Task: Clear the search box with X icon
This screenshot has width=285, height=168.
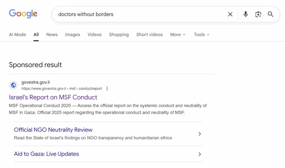Action: 230,14
